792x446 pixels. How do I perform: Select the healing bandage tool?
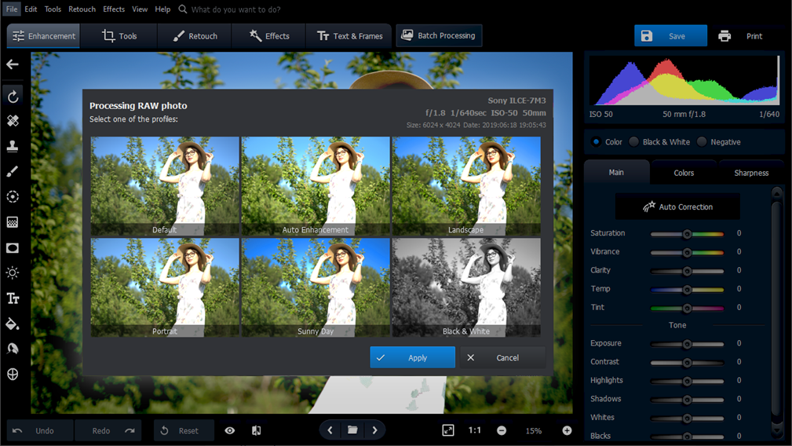pos(13,121)
